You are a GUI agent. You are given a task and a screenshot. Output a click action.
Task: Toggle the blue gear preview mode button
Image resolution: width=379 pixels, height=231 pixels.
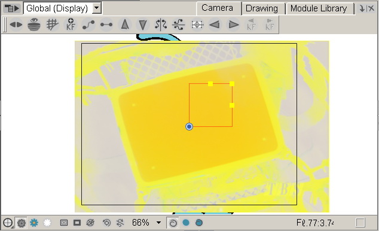click(x=34, y=223)
